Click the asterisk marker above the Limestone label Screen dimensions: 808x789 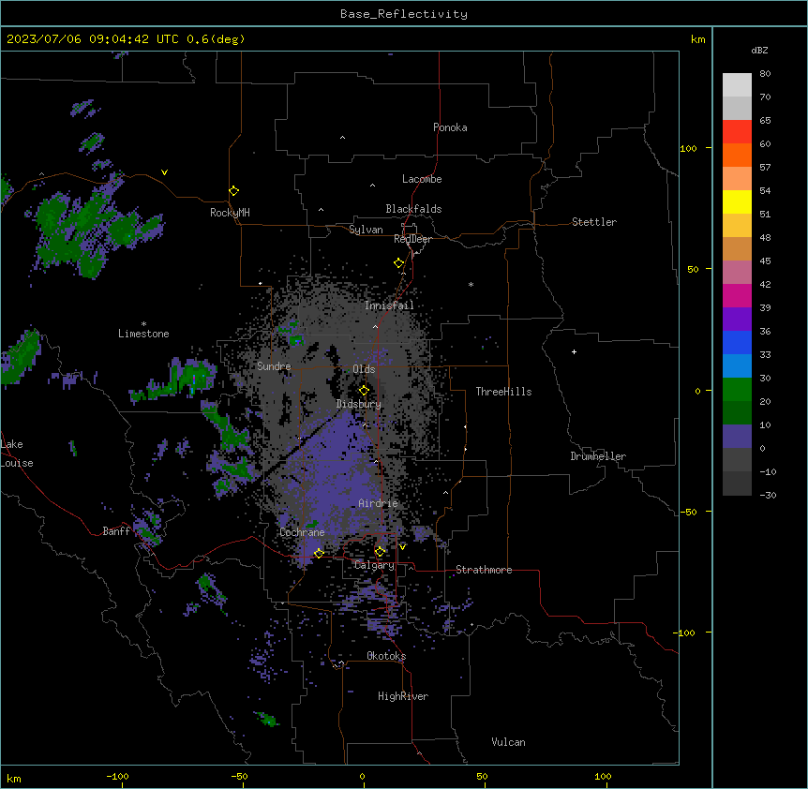pos(143,323)
